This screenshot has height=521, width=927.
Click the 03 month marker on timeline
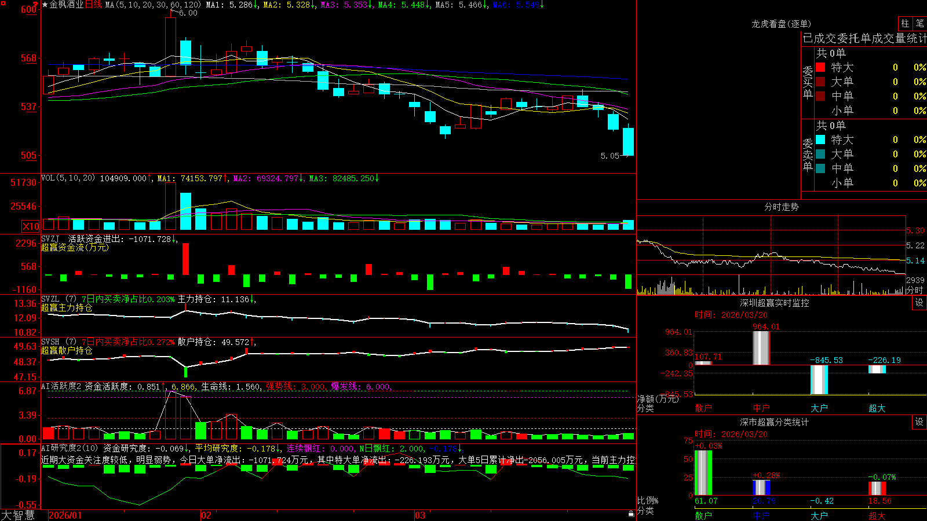tap(420, 515)
